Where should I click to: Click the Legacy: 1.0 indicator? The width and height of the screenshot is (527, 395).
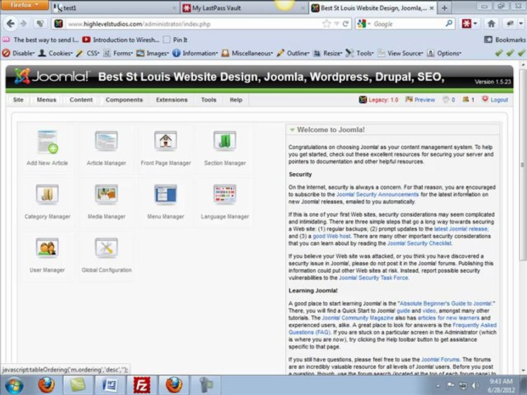(379, 99)
